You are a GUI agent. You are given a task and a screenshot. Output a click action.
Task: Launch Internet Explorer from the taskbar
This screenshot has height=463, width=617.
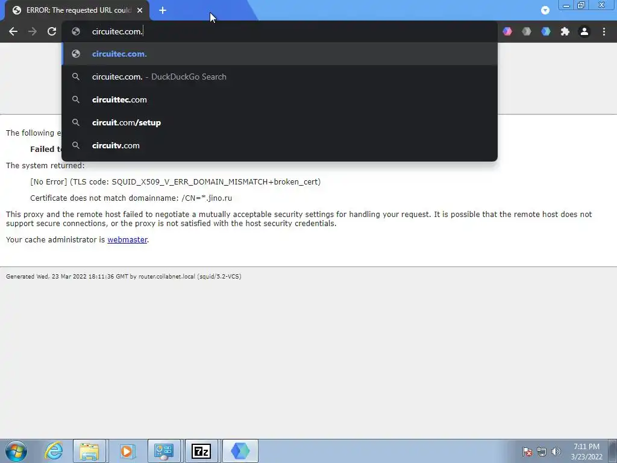pyautogui.click(x=54, y=451)
